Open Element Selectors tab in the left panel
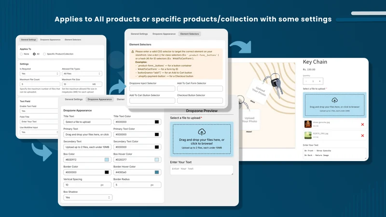Screen dimensions: 386x217 coord(73,40)
